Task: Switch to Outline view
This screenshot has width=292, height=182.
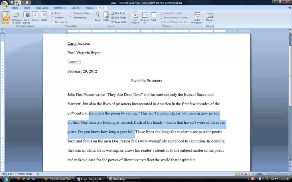Action: 35,17
